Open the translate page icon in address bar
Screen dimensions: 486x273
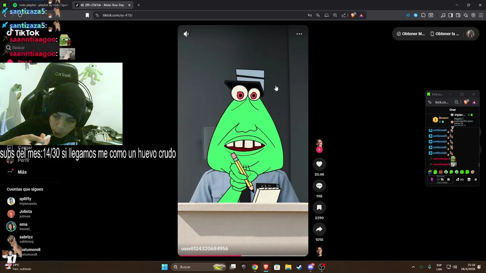[318, 15]
